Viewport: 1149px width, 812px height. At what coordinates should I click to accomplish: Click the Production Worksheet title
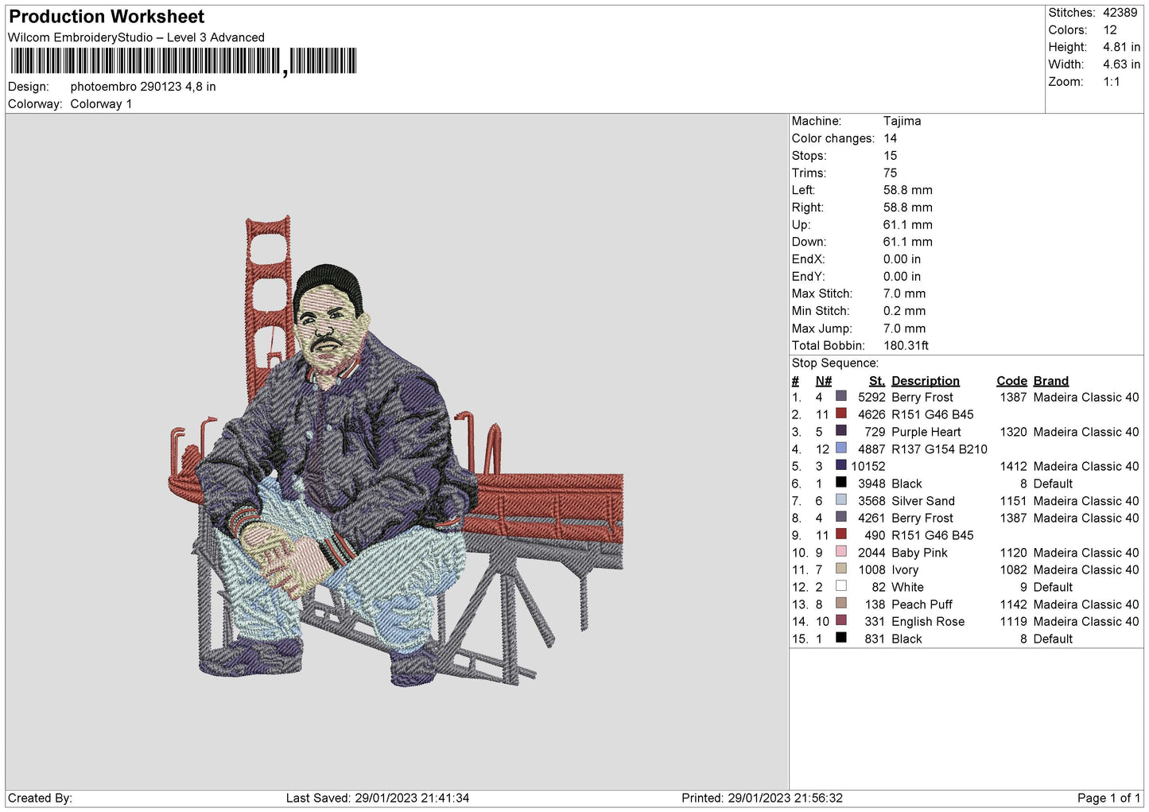point(107,17)
